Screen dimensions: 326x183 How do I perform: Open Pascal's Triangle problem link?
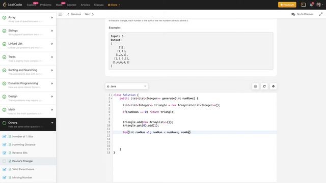(x=22, y=161)
